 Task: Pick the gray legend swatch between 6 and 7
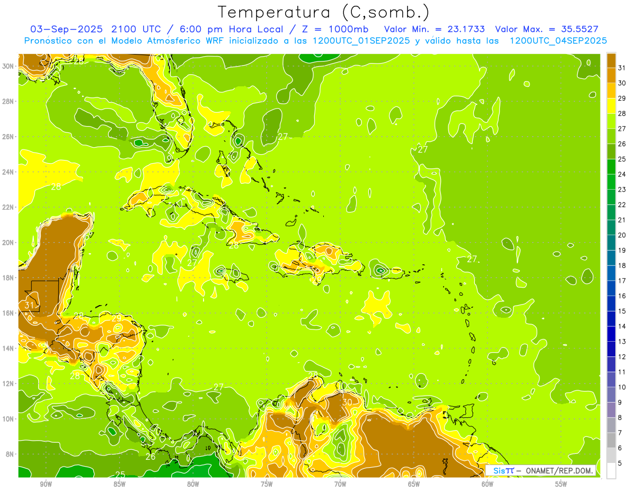click(x=611, y=440)
